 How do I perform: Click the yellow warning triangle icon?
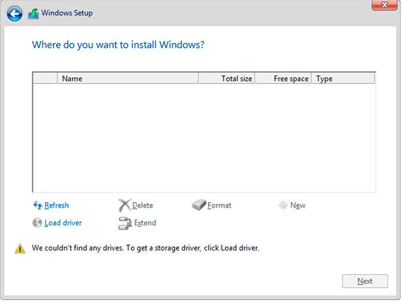(x=20, y=249)
